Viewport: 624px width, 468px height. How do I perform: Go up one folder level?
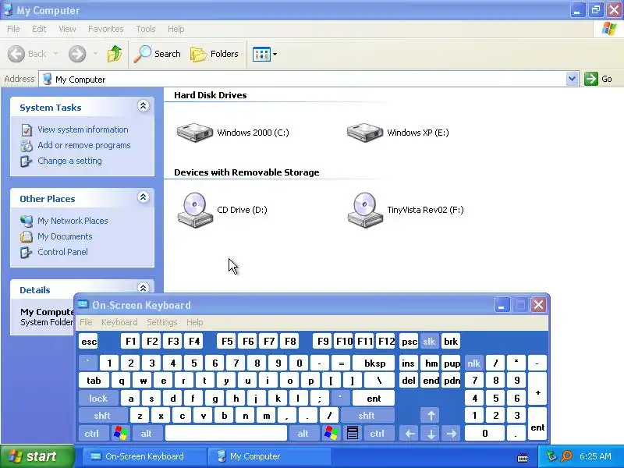click(x=115, y=54)
